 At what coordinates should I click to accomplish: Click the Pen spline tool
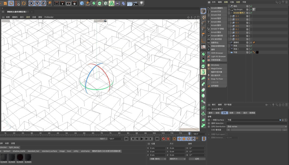pos(88,3)
